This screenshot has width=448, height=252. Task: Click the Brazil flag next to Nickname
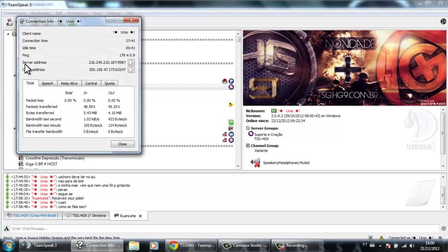274,111
